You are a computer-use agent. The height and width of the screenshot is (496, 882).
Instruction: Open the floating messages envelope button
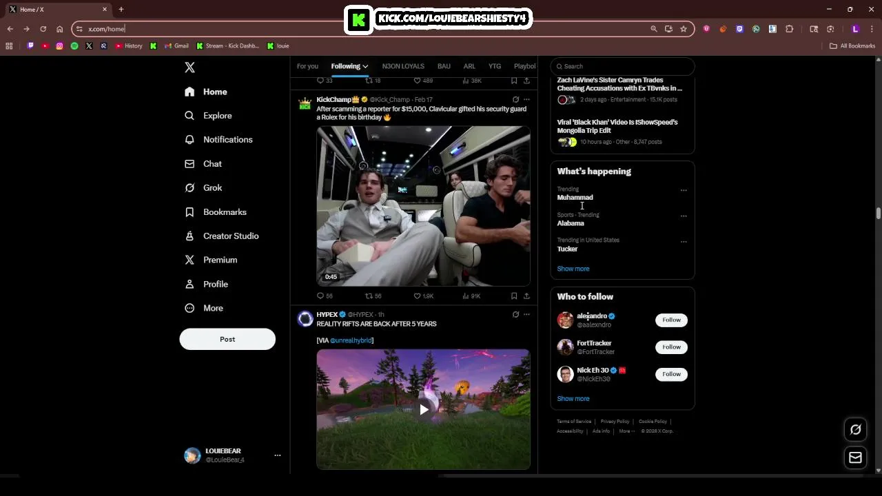point(855,458)
